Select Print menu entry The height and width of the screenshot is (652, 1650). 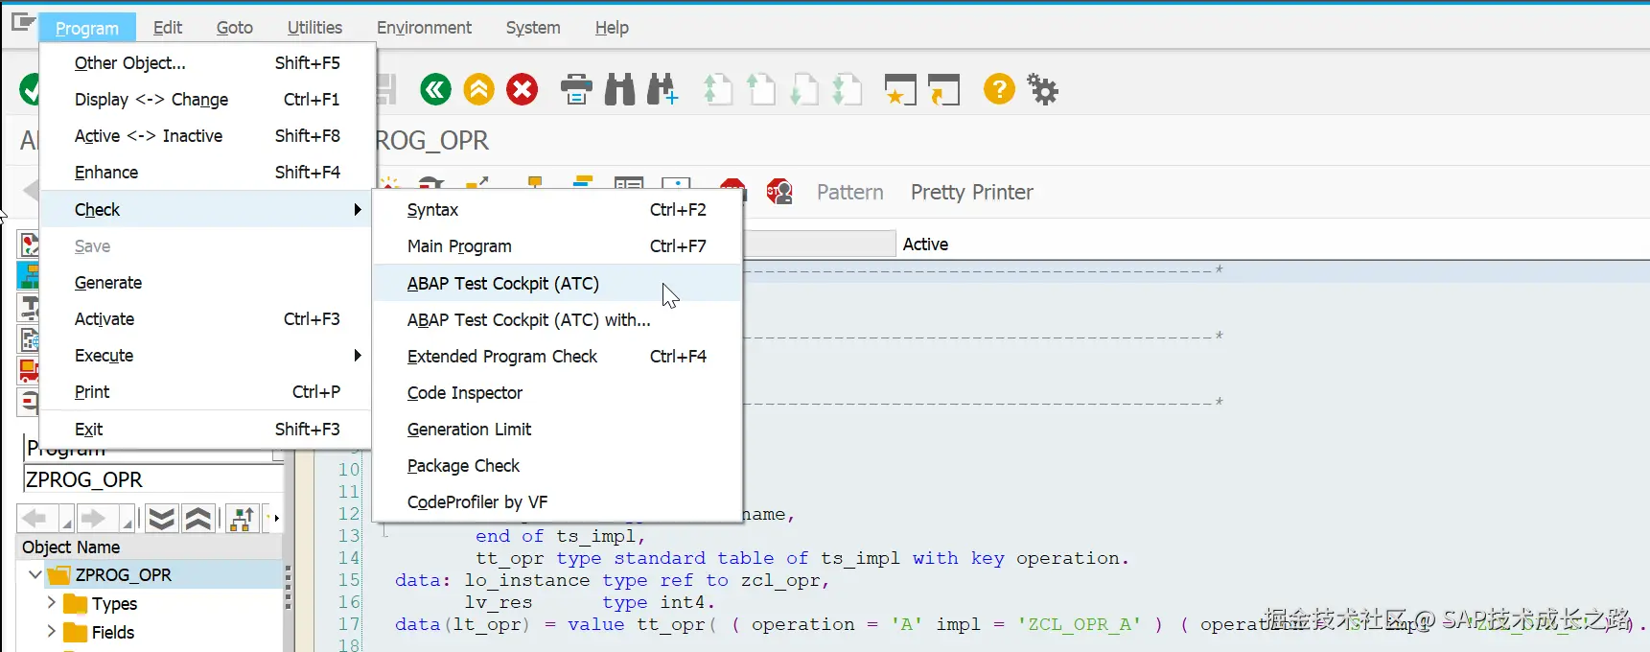tap(207, 392)
